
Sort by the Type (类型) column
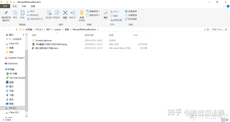click(x=111, y=35)
